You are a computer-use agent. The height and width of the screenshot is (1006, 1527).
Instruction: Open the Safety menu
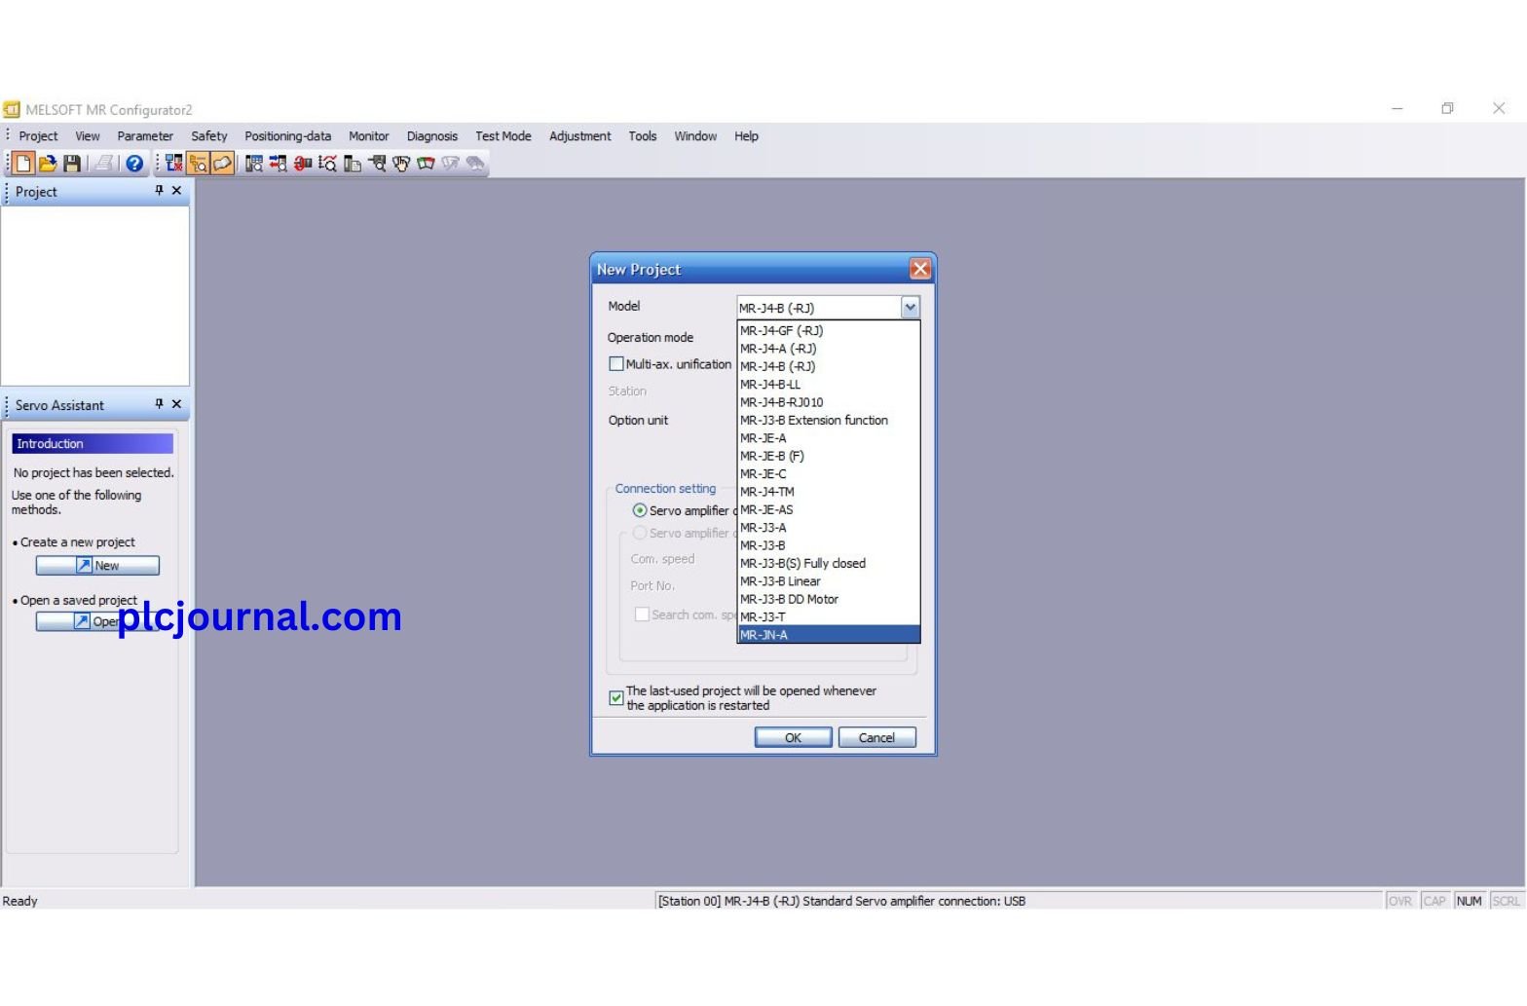click(209, 136)
